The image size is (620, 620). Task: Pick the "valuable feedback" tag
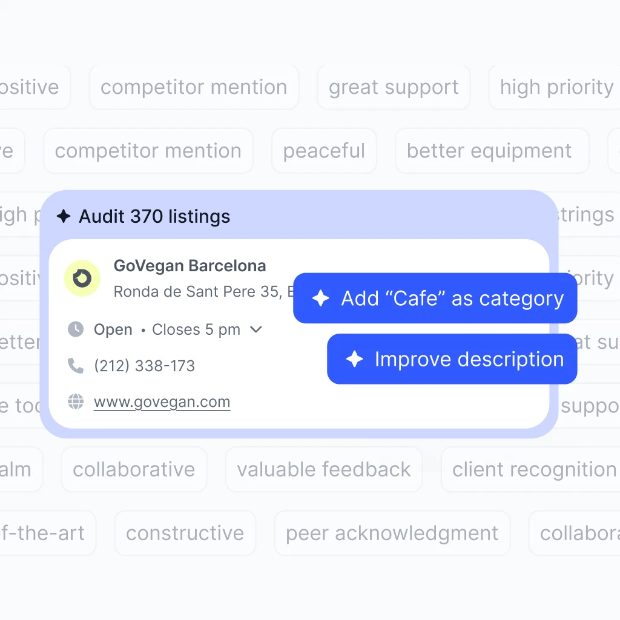point(324,469)
